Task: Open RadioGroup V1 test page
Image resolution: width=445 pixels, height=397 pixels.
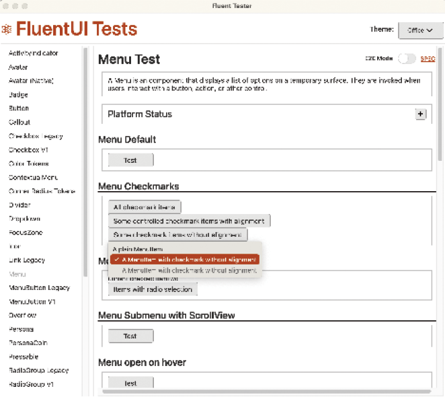Action: coord(31,384)
